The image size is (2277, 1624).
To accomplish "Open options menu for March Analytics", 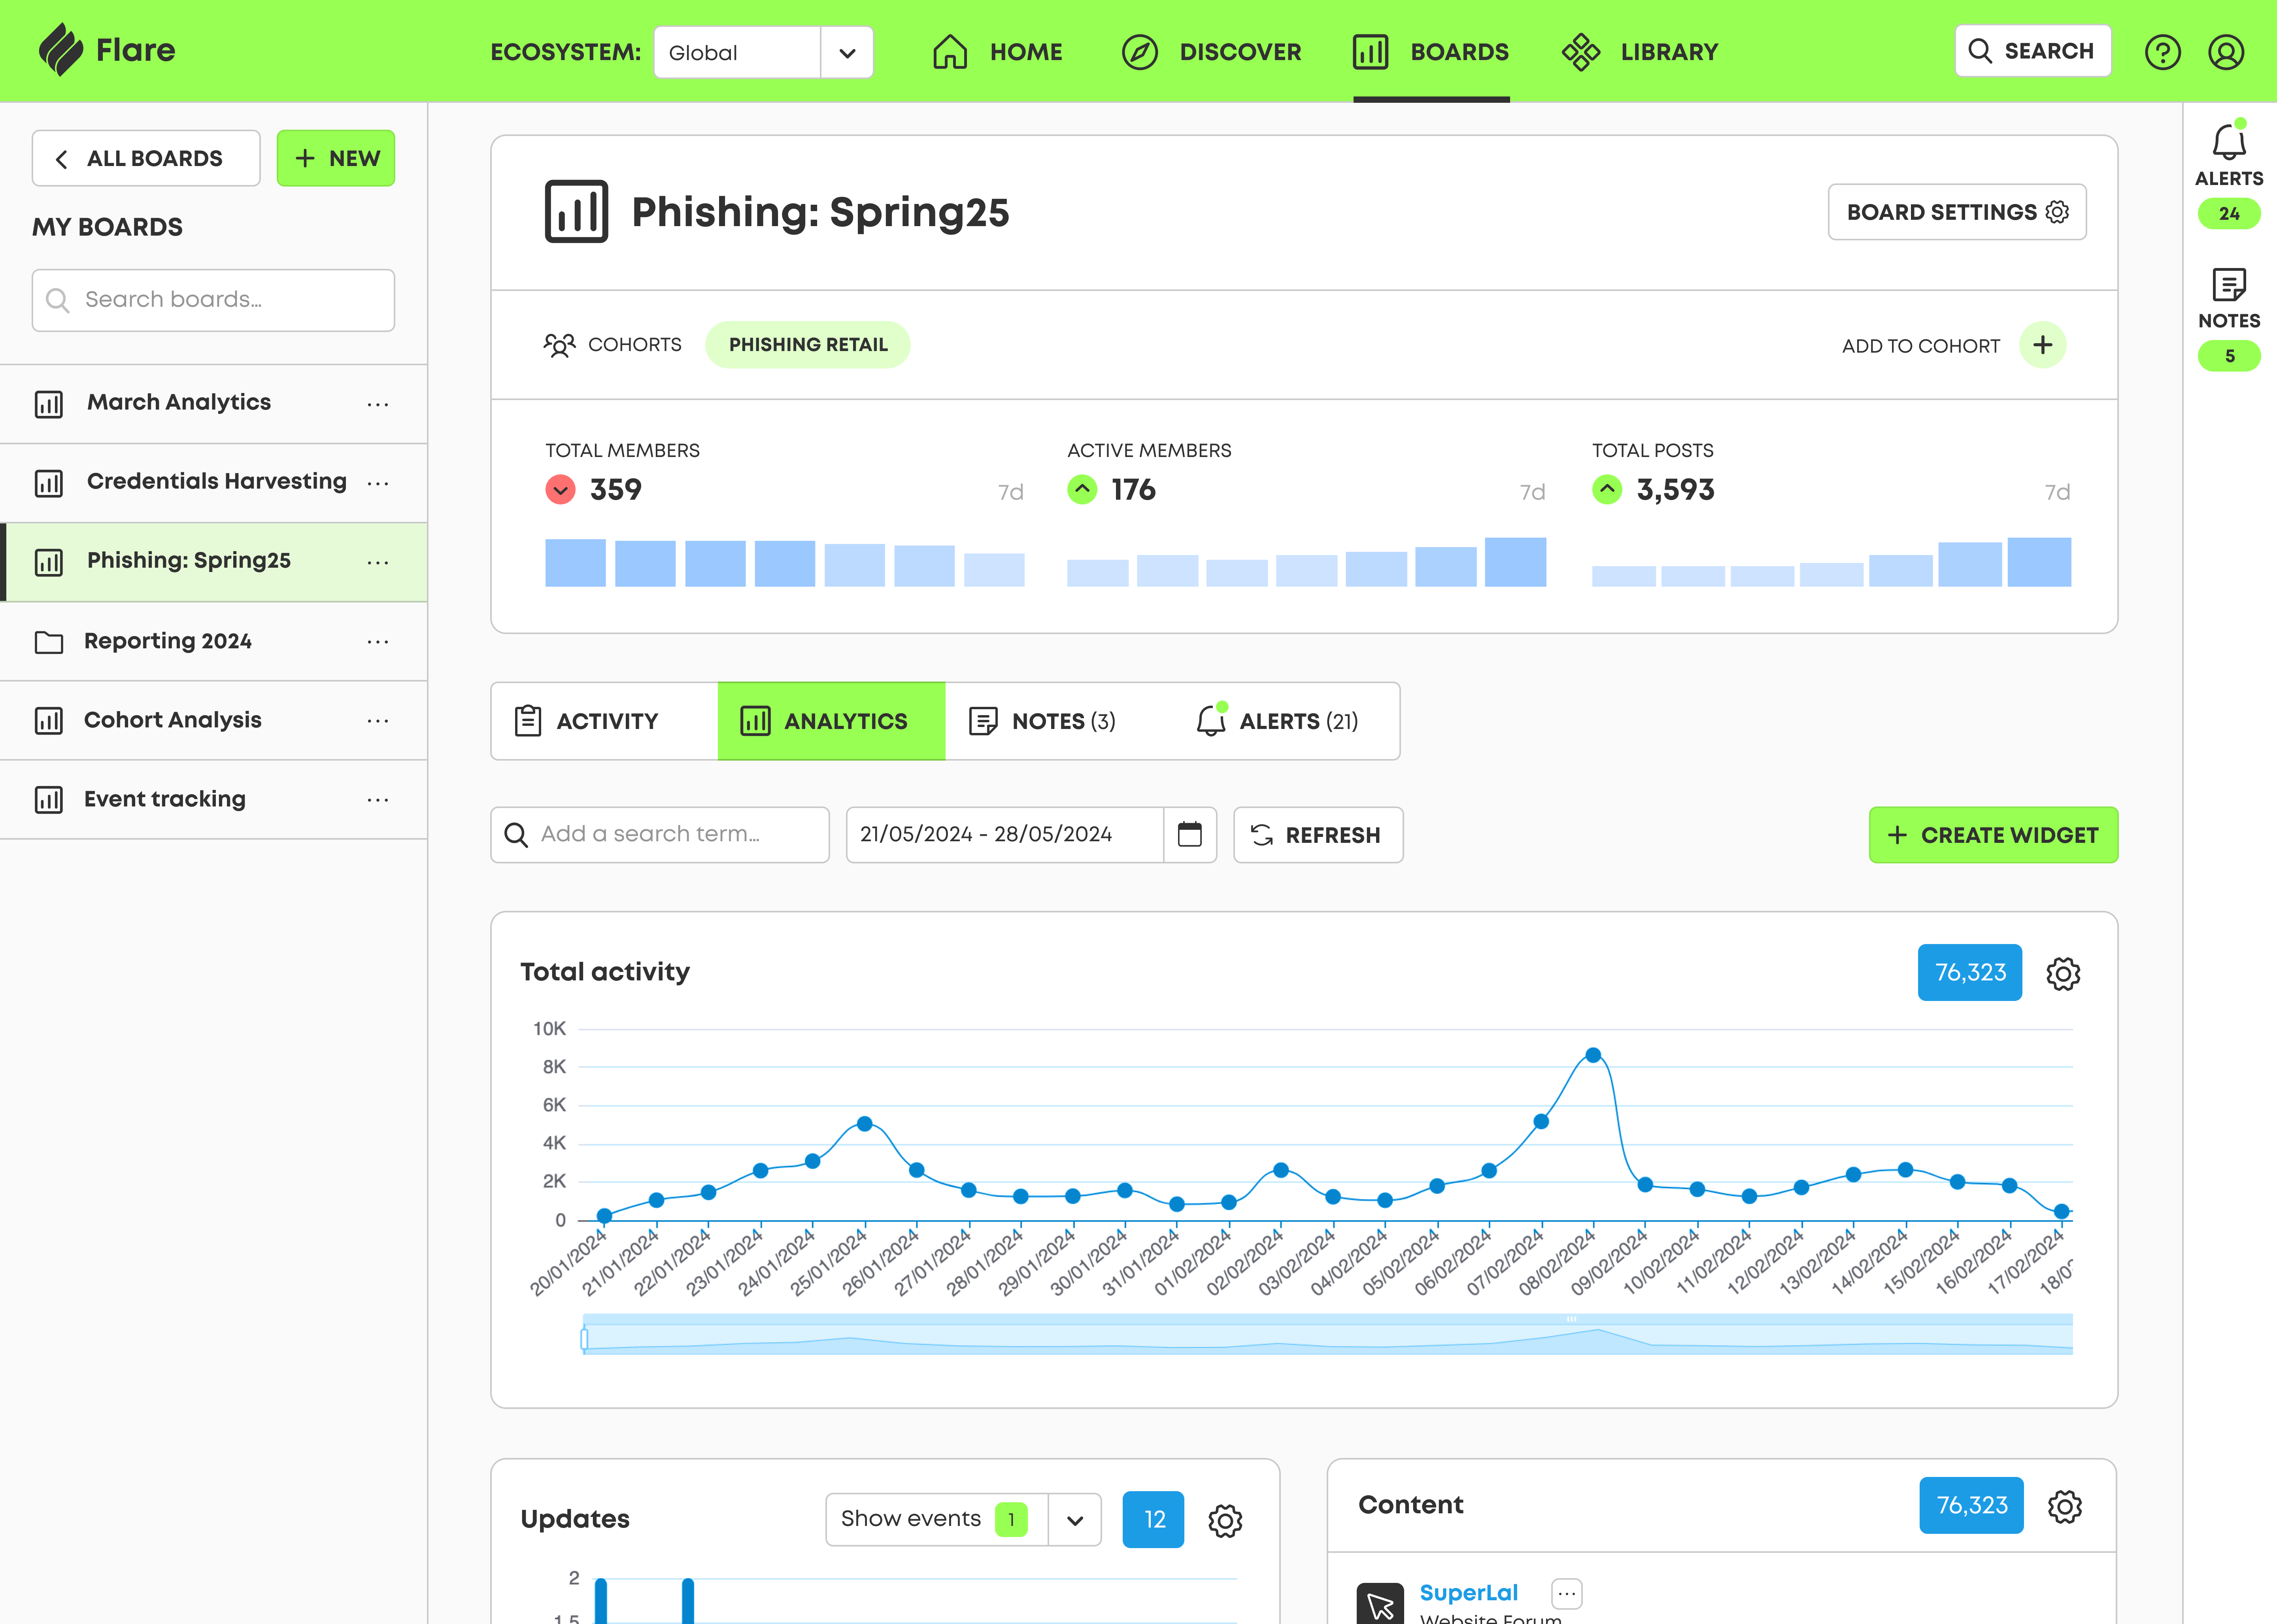I will coord(378,404).
